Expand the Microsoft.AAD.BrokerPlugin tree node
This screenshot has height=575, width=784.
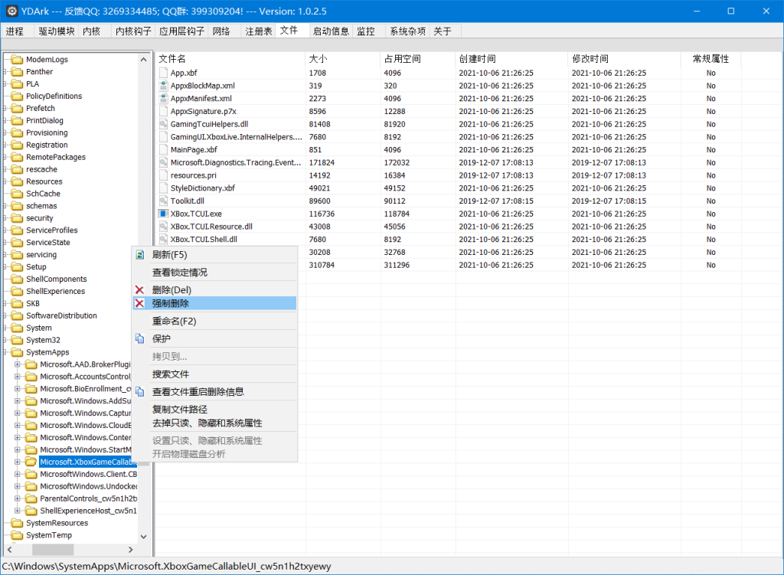tap(17, 364)
